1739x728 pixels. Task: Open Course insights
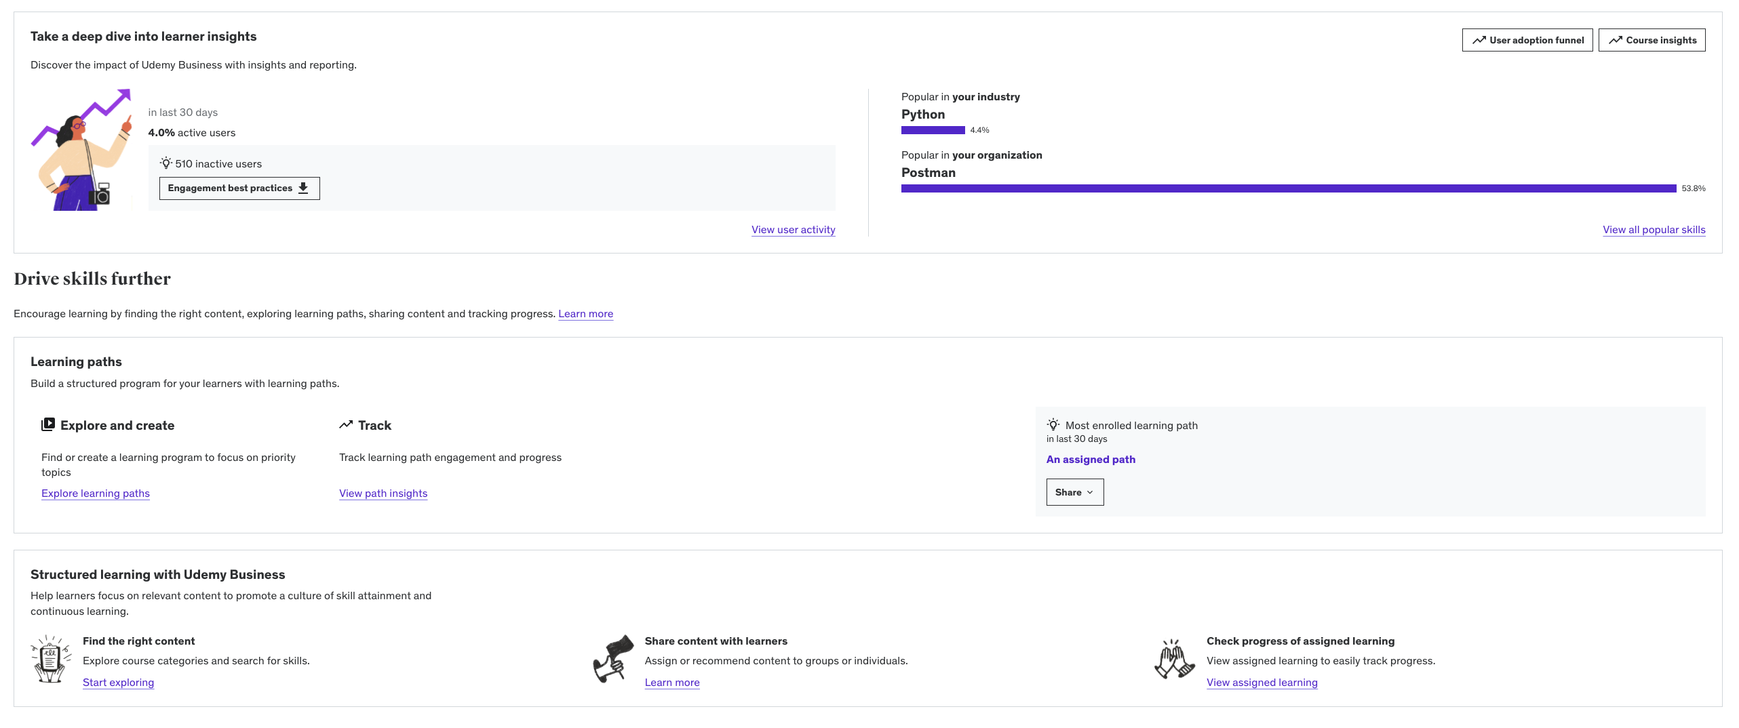(1652, 40)
